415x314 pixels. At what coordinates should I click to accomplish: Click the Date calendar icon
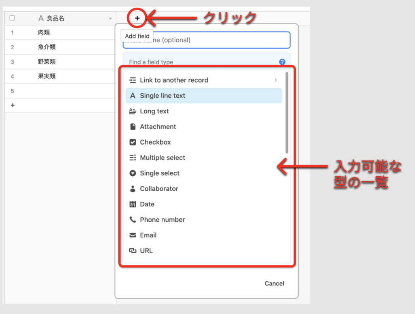(133, 204)
